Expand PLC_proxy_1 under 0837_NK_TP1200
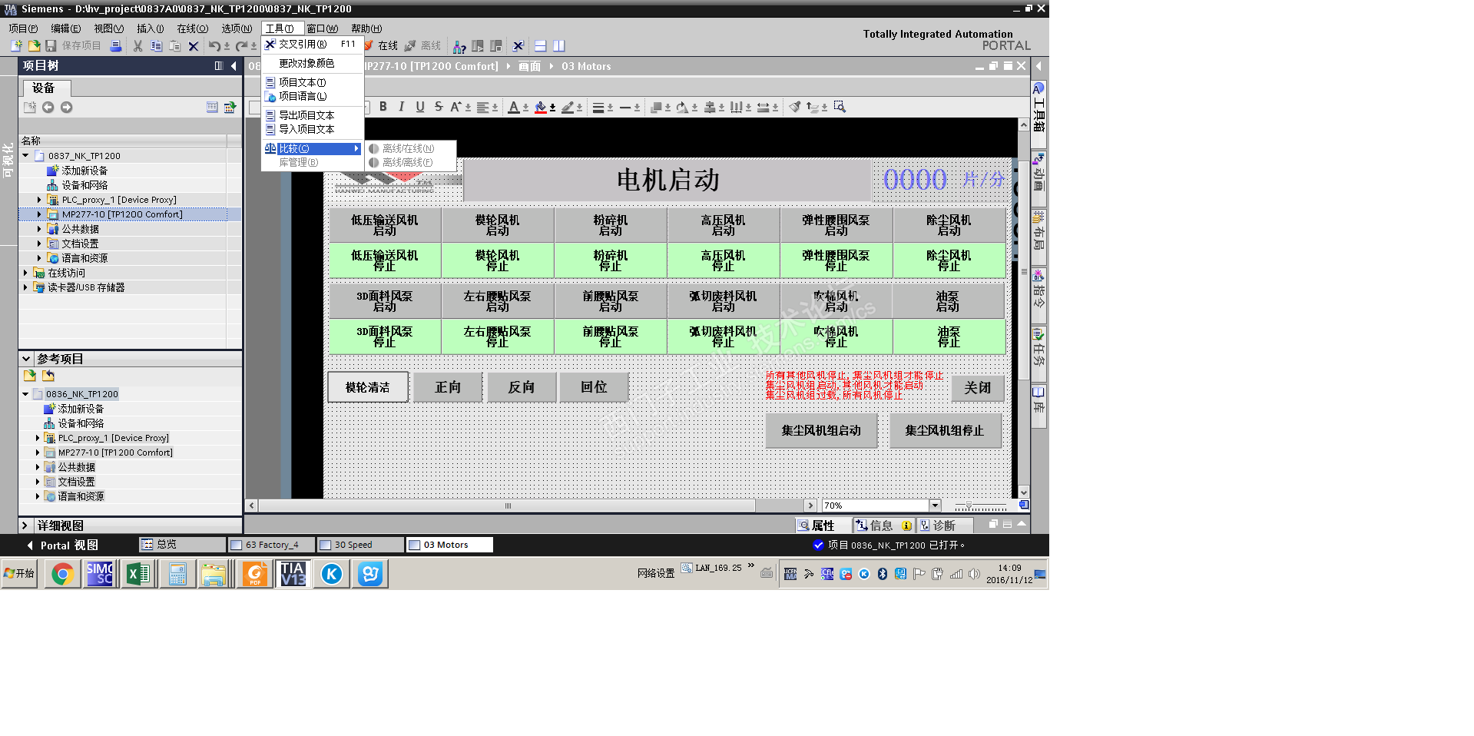Screen dimensions: 1474x736 click(39, 200)
